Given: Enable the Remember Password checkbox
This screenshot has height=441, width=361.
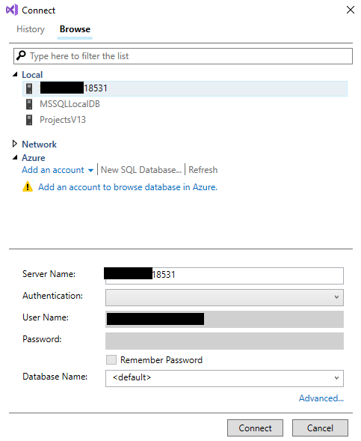Looking at the screenshot, I should pos(111,359).
